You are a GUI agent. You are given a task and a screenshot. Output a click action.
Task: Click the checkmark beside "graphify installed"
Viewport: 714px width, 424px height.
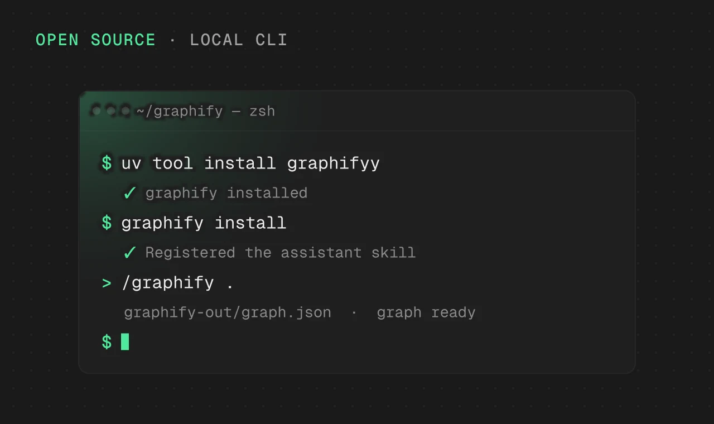129,193
